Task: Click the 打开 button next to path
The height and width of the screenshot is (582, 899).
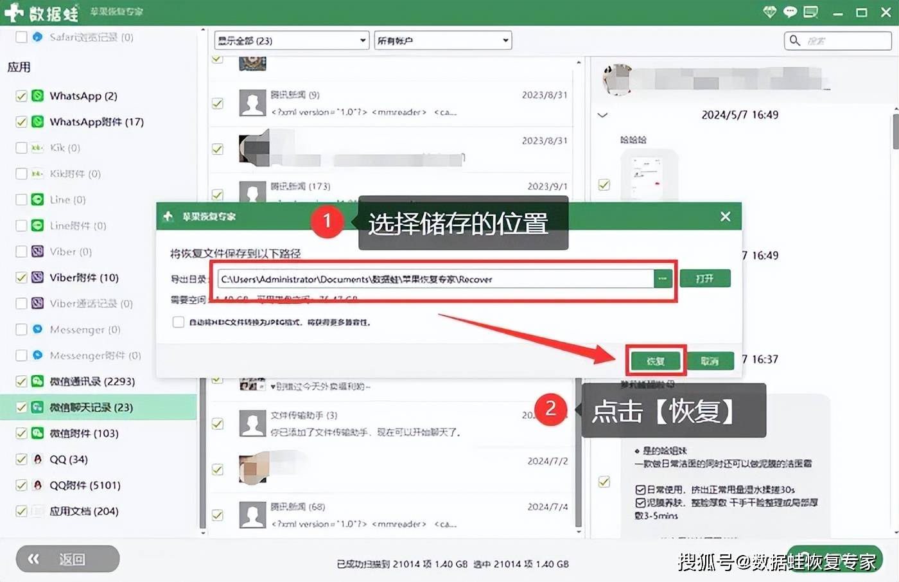Action: coord(705,278)
